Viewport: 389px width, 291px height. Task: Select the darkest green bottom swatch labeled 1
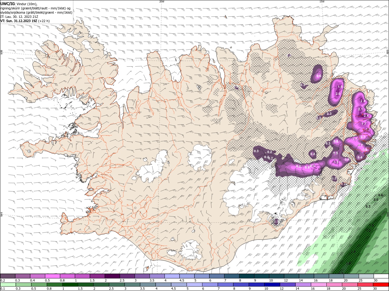point(70,285)
